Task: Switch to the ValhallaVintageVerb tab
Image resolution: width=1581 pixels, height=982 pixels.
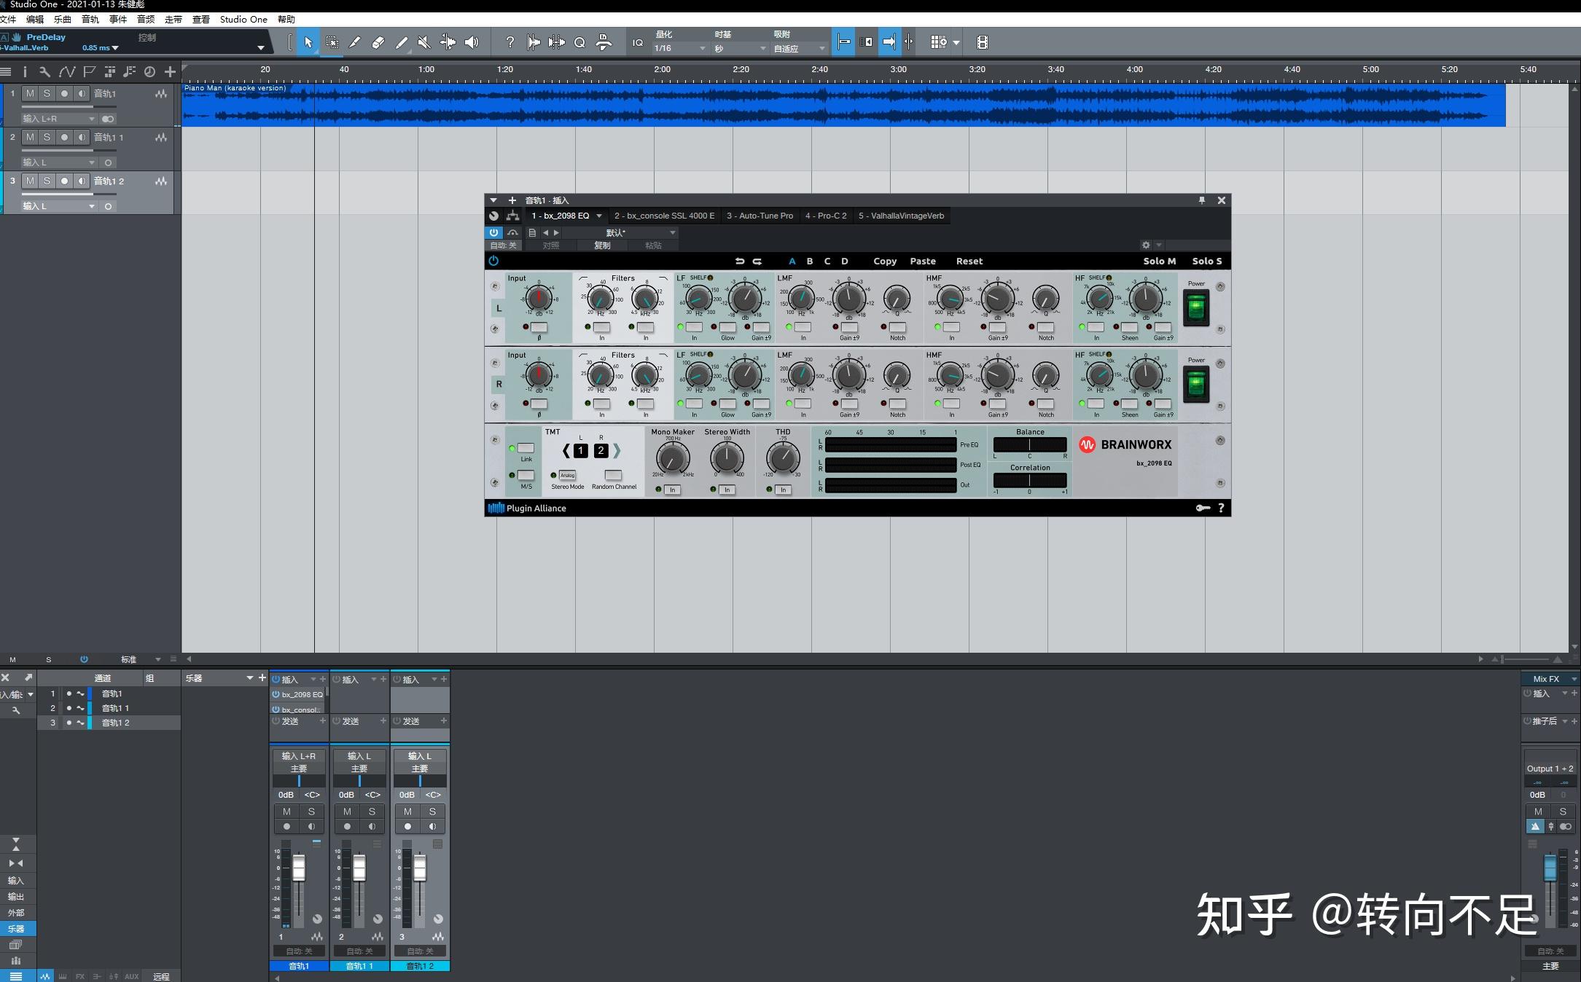Action: 901,216
